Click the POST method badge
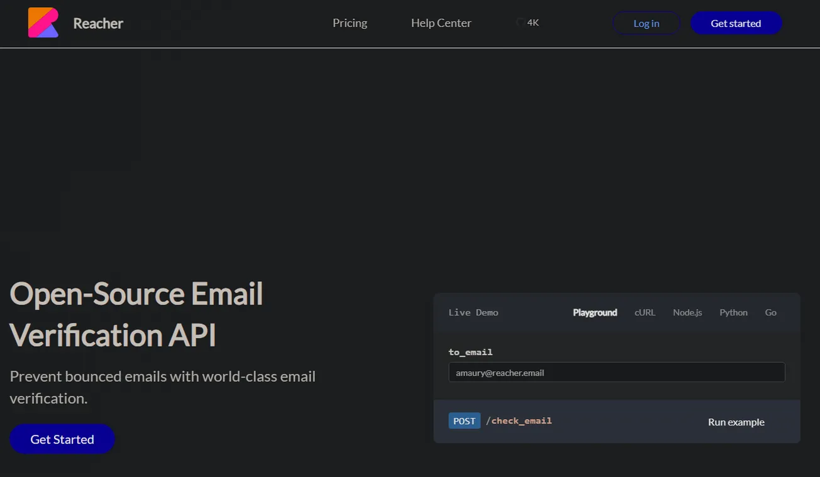Image resolution: width=820 pixels, height=477 pixels. pyautogui.click(x=464, y=420)
